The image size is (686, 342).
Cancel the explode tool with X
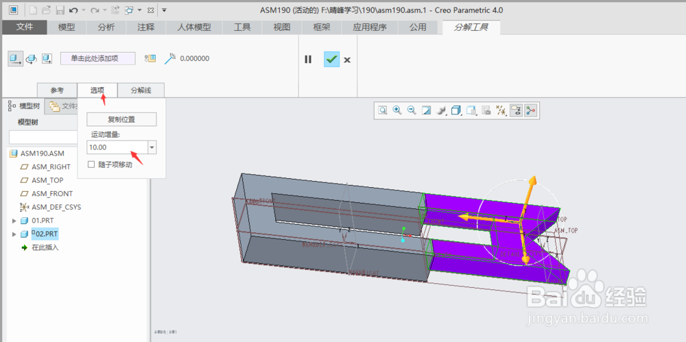click(x=347, y=60)
